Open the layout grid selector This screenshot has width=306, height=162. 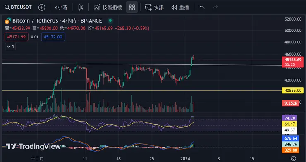point(132,7)
